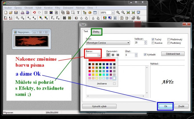The width and height of the screenshot is (194, 119).
Task: Select right text alignment button
Action: point(118,55)
